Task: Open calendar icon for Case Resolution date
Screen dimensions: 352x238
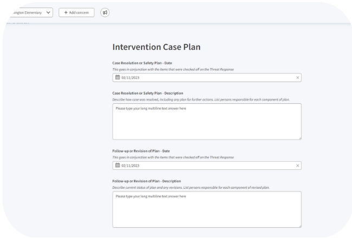Action: pyautogui.click(x=118, y=78)
